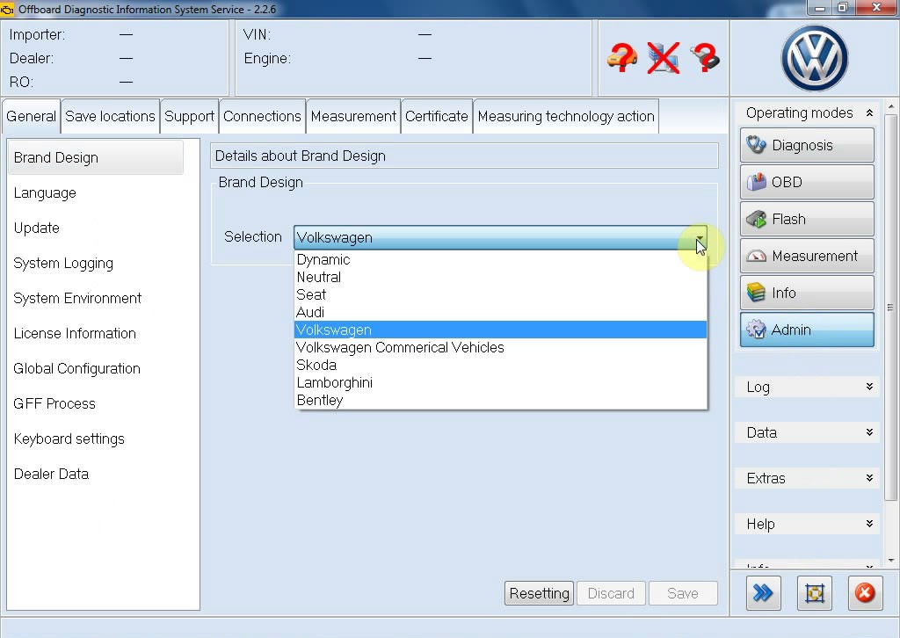Choose Dynamic from brand list
The width and height of the screenshot is (900, 638).
[500, 260]
